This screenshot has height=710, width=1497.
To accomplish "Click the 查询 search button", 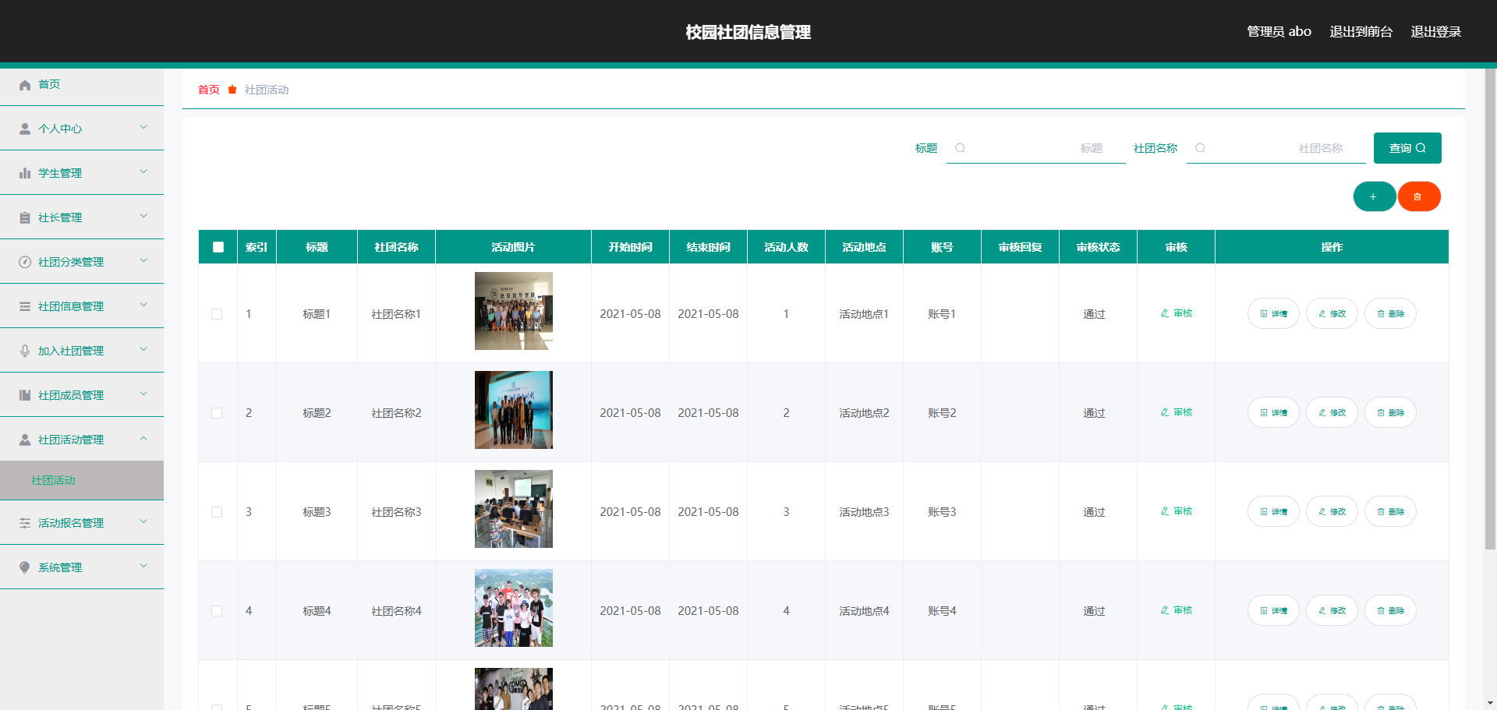I will point(1407,148).
